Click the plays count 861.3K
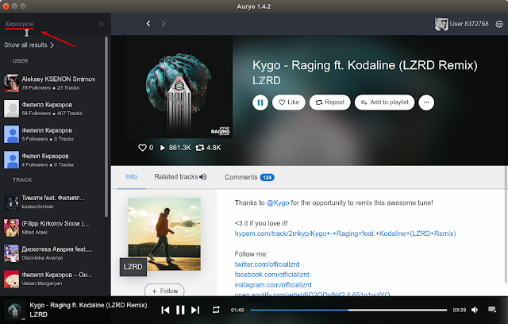 click(x=175, y=148)
